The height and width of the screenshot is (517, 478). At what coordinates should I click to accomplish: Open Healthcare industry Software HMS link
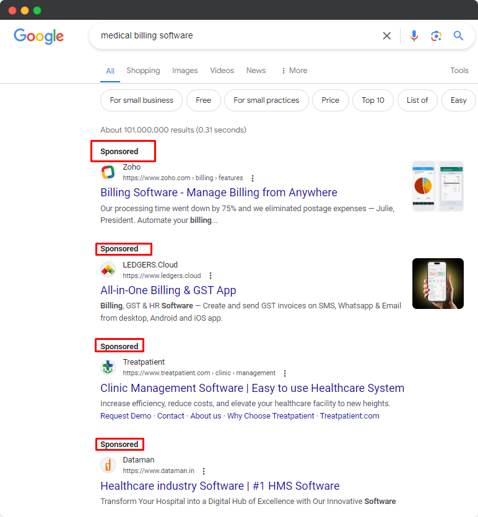[220, 486]
